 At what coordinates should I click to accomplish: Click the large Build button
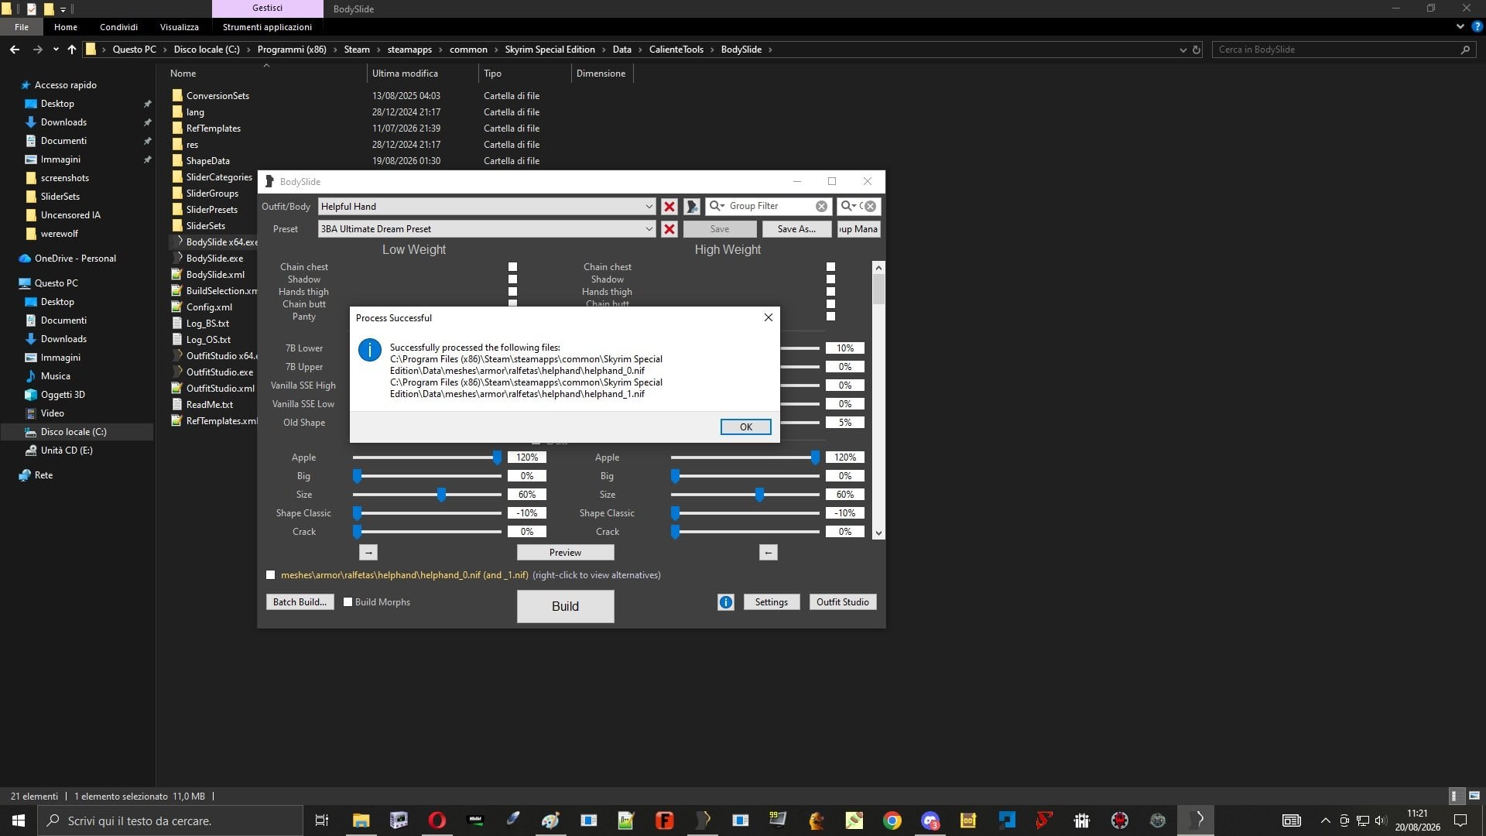click(x=565, y=606)
